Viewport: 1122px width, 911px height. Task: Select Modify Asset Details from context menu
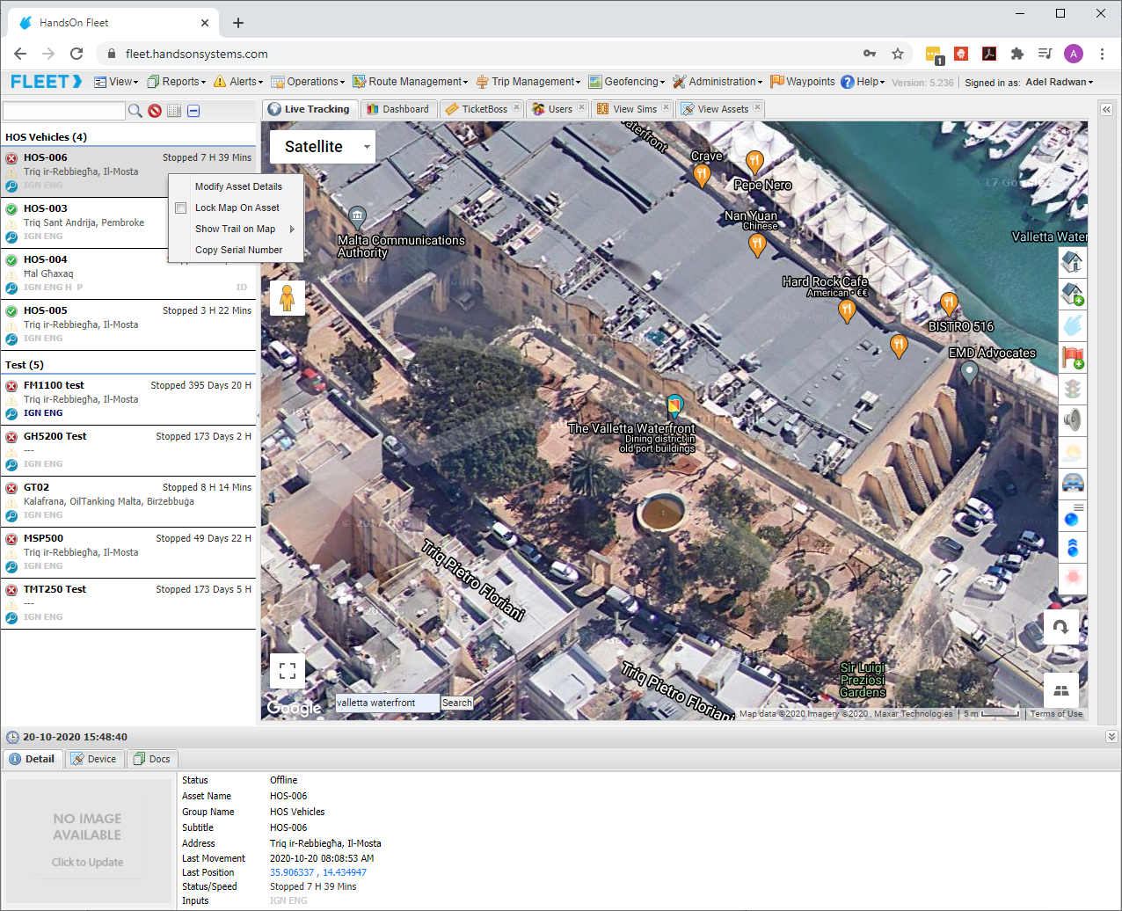(238, 186)
